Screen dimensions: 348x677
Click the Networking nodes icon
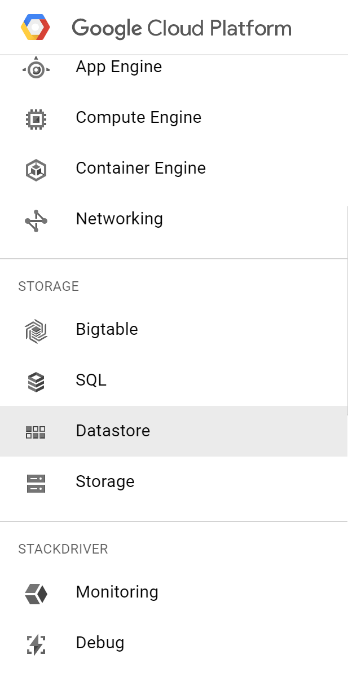tap(36, 220)
